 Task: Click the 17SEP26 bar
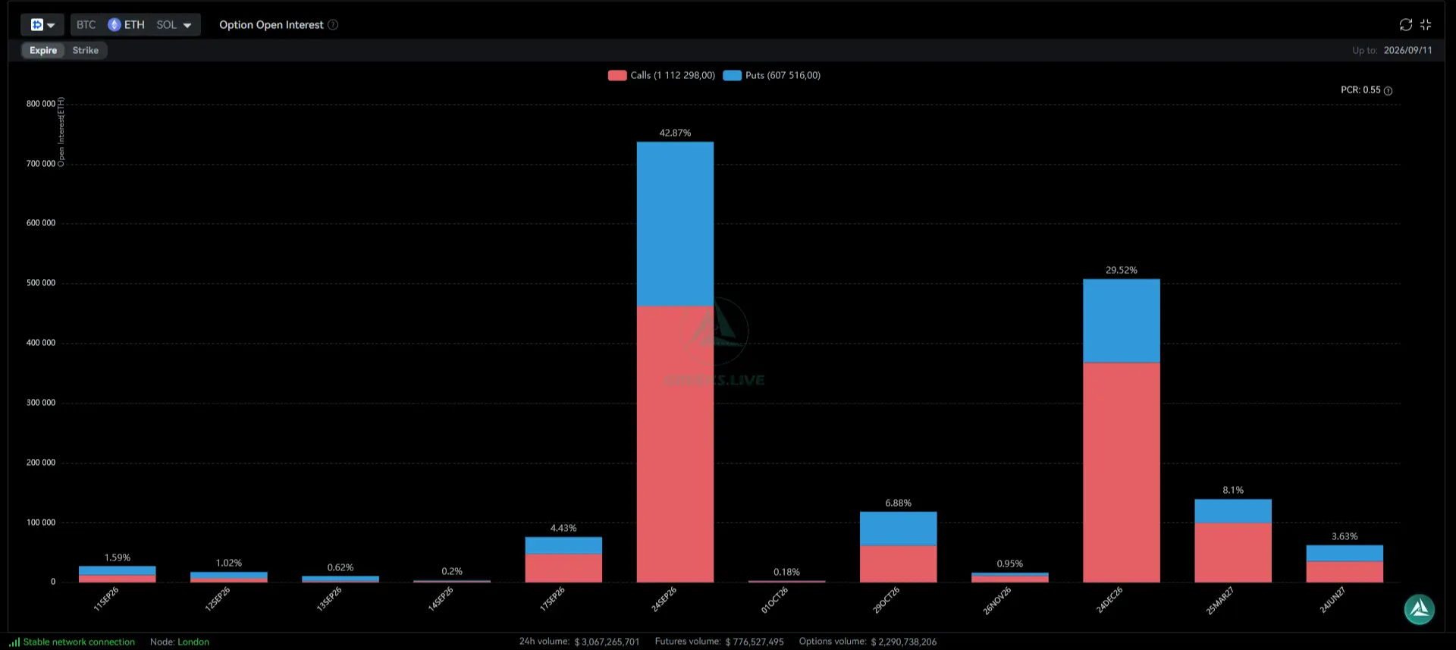pos(563,560)
